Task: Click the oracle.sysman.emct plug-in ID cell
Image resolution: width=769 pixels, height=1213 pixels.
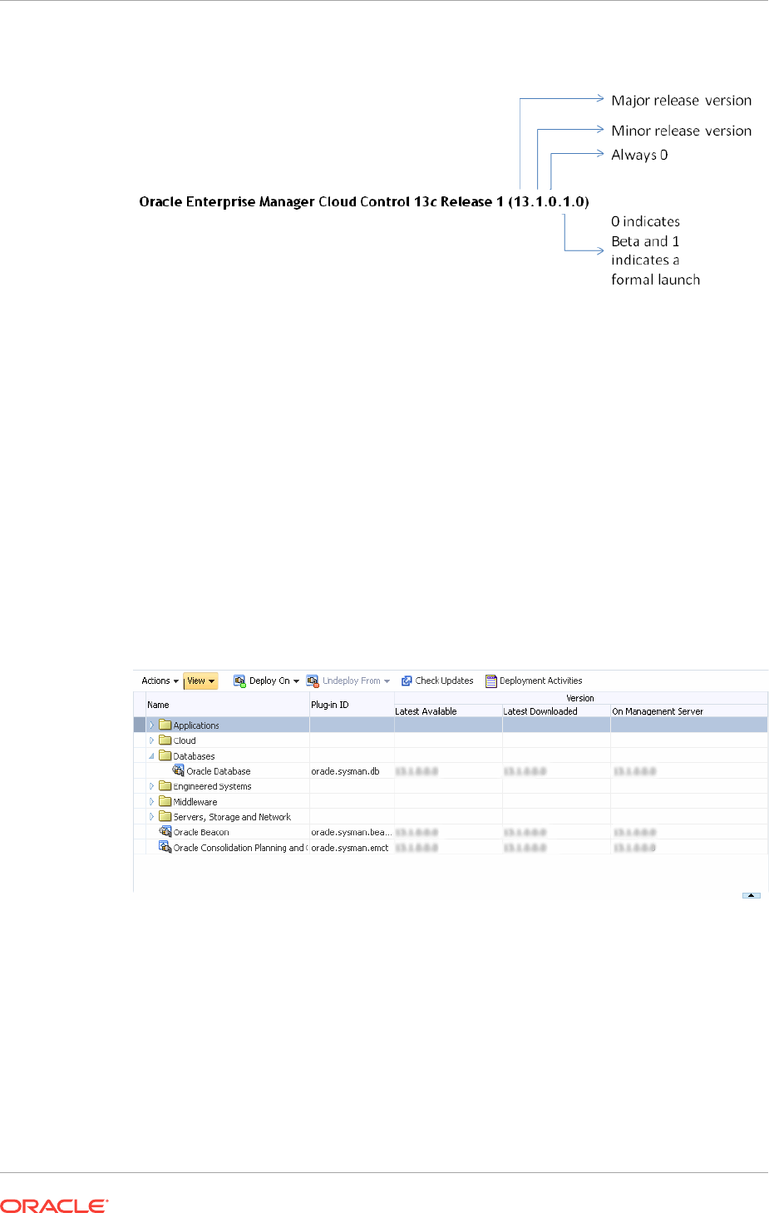Action: pos(350,848)
